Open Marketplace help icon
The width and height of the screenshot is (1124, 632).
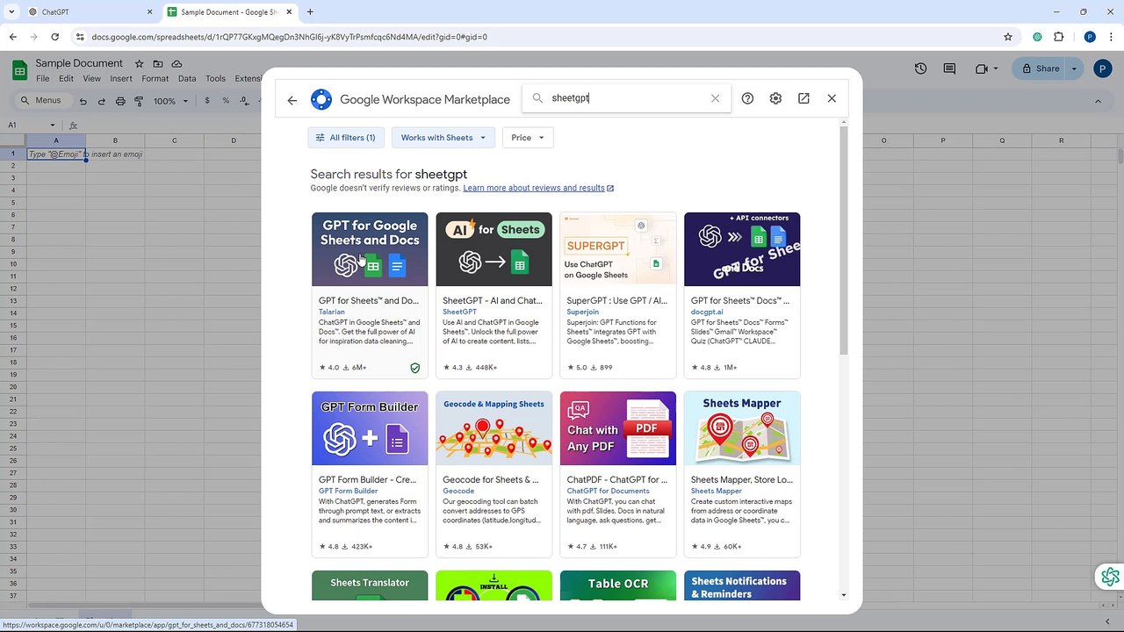click(x=747, y=98)
